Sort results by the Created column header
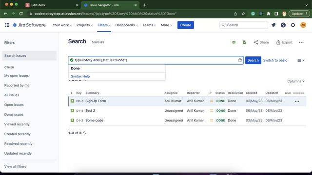 [x=252, y=93]
